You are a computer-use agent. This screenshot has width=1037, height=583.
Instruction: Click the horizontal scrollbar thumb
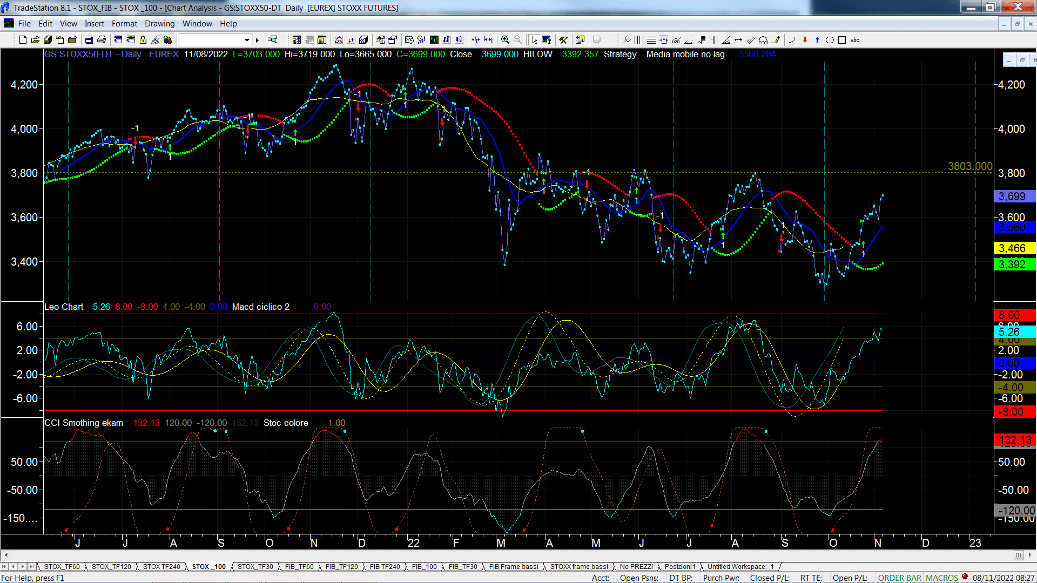tap(1018, 555)
